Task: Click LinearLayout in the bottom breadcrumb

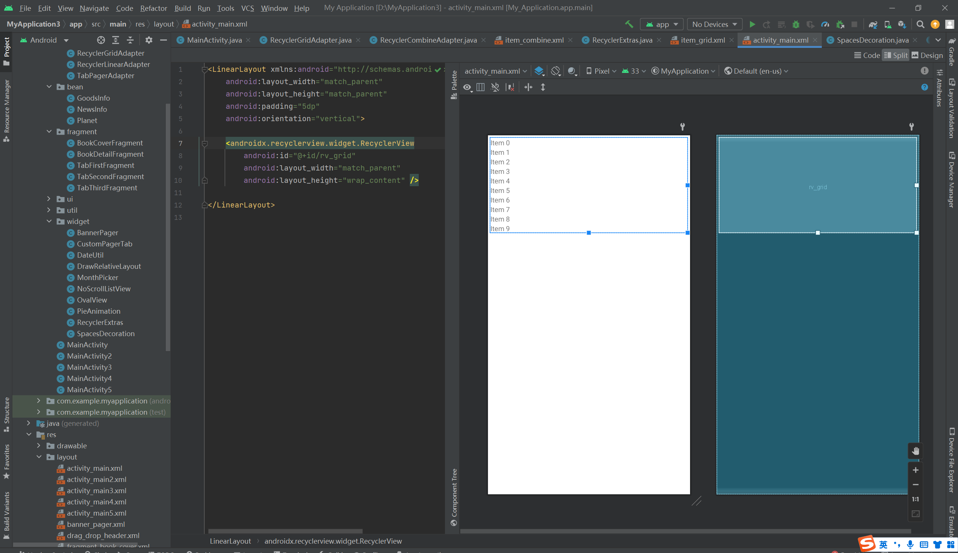Action: 230,541
